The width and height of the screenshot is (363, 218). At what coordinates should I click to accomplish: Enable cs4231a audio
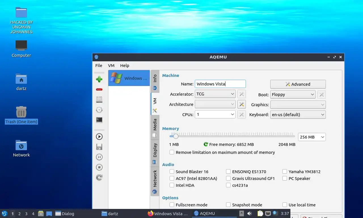click(x=228, y=185)
